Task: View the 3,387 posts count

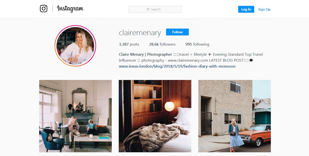Action: click(x=129, y=44)
